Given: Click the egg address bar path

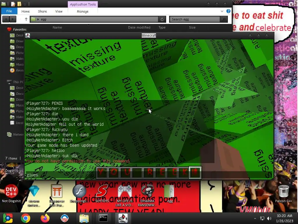Looking at the screenshot, I should [x=44, y=19].
